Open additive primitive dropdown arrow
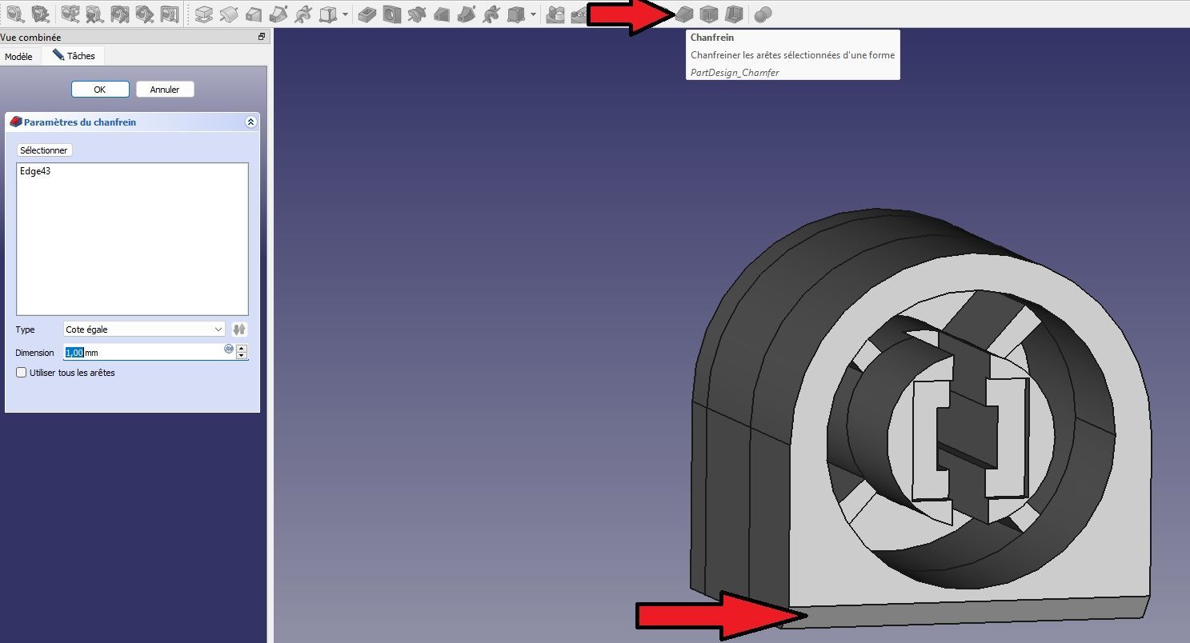The image size is (1190, 643). point(345,14)
